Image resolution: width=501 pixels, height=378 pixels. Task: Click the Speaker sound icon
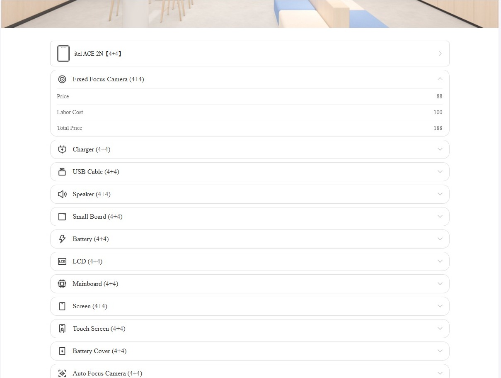pos(62,194)
